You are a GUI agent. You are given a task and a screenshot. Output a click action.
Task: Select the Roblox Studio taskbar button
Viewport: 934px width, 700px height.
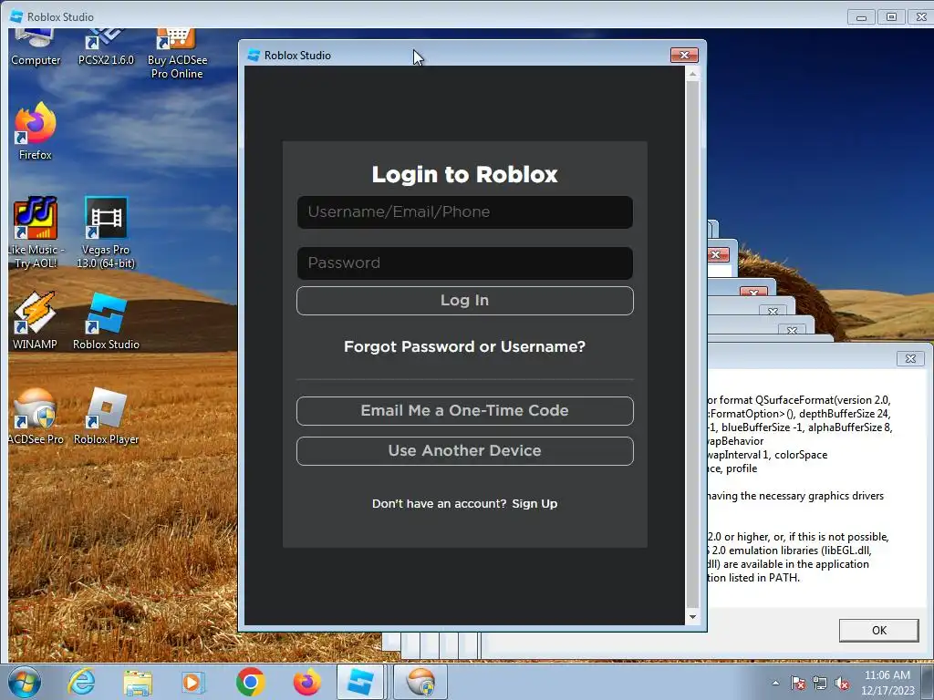click(360, 682)
